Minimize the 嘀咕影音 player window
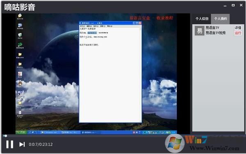246x154 pixels. [225, 6]
